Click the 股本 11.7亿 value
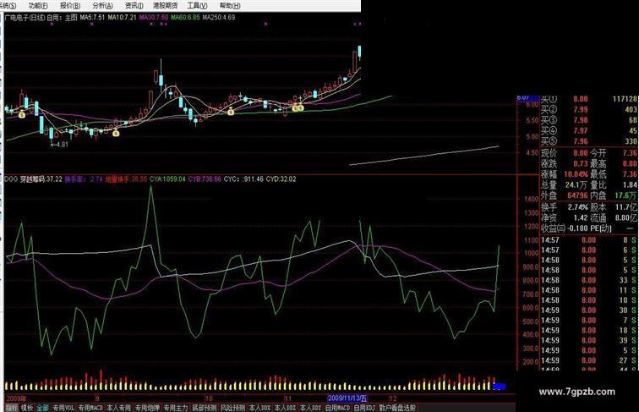Screen dimensions: 639x412 click(x=626, y=207)
